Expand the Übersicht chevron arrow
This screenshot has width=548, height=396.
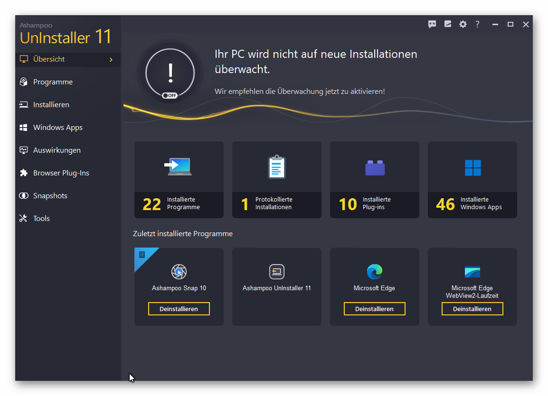(x=111, y=59)
